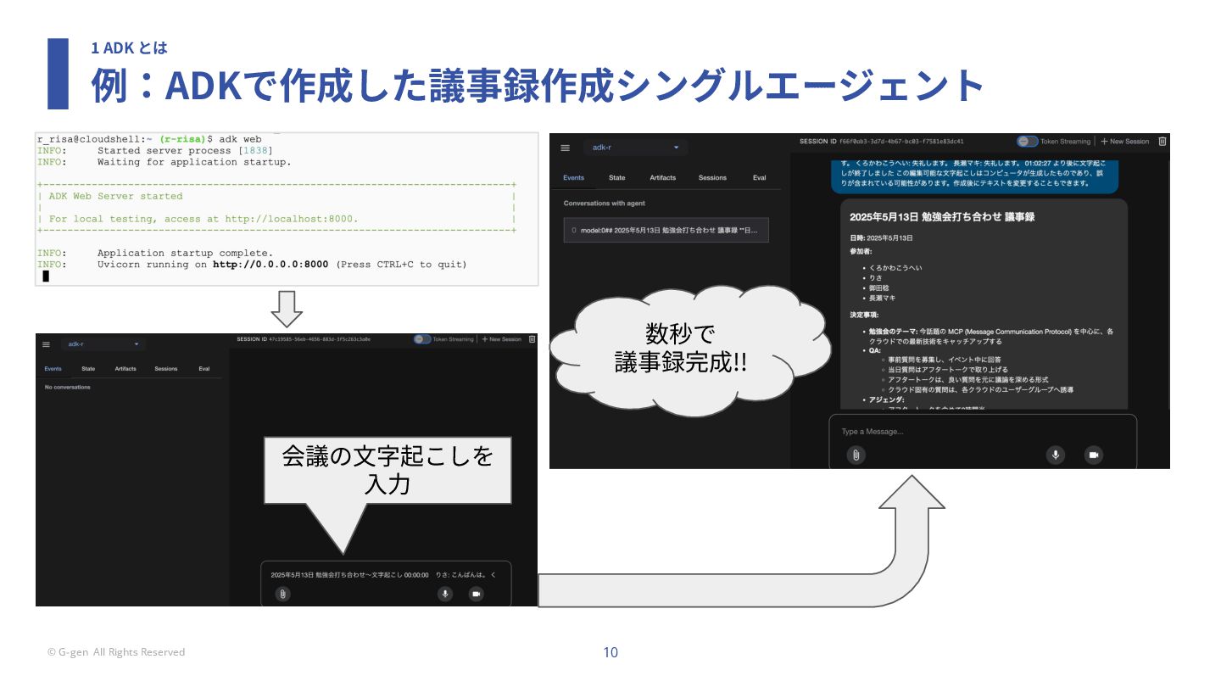
Task: Click http://localhost:8000 link in terminal
Action: tap(291, 219)
